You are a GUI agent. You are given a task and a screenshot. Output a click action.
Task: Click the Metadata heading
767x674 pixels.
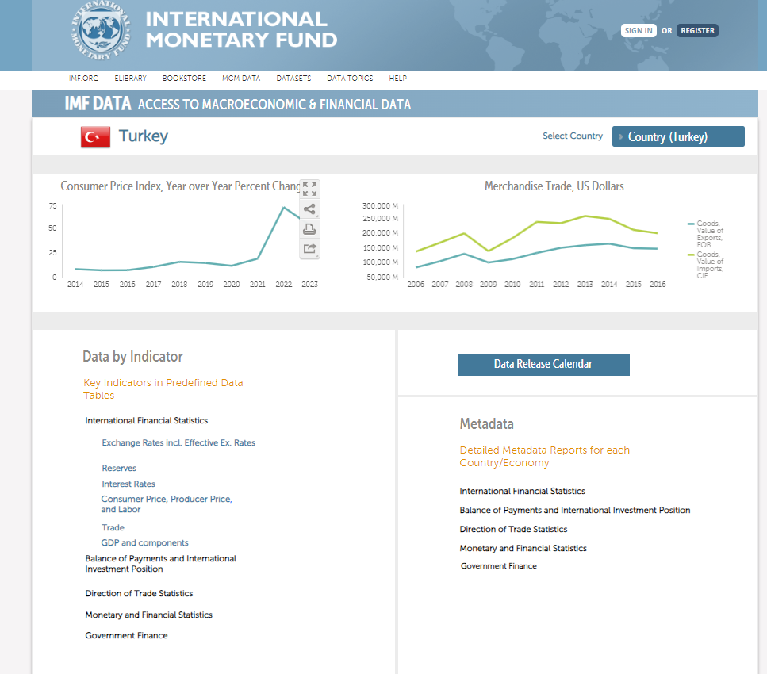(x=487, y=424)
